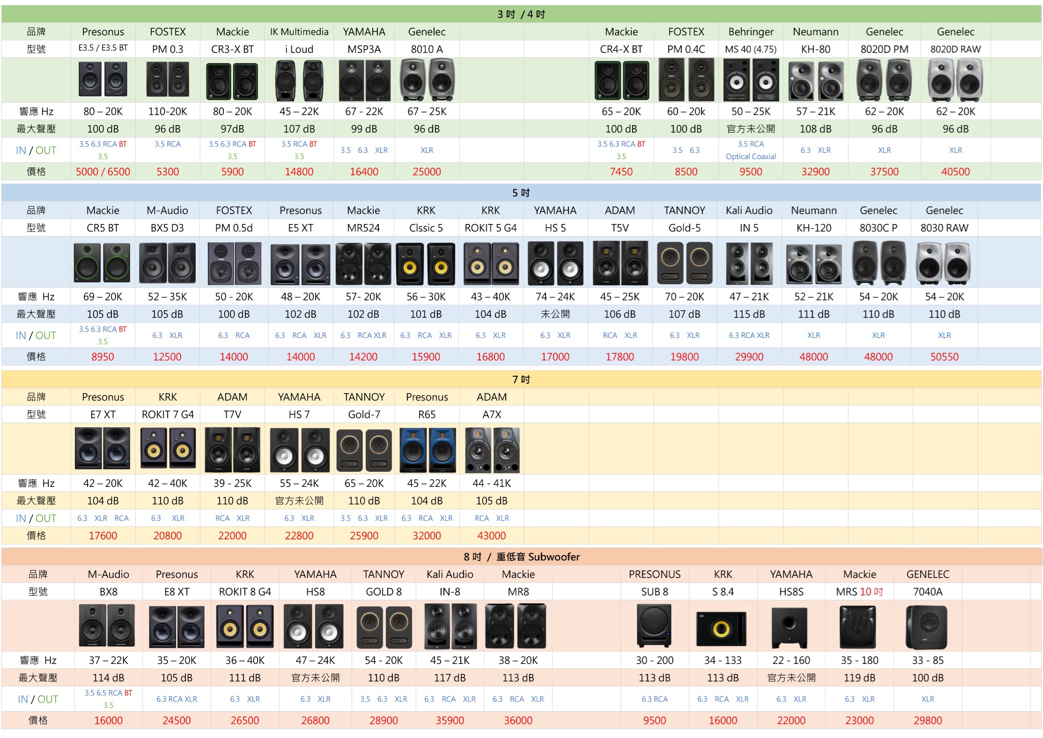Click the "5 吋" section header

(521, 193)
